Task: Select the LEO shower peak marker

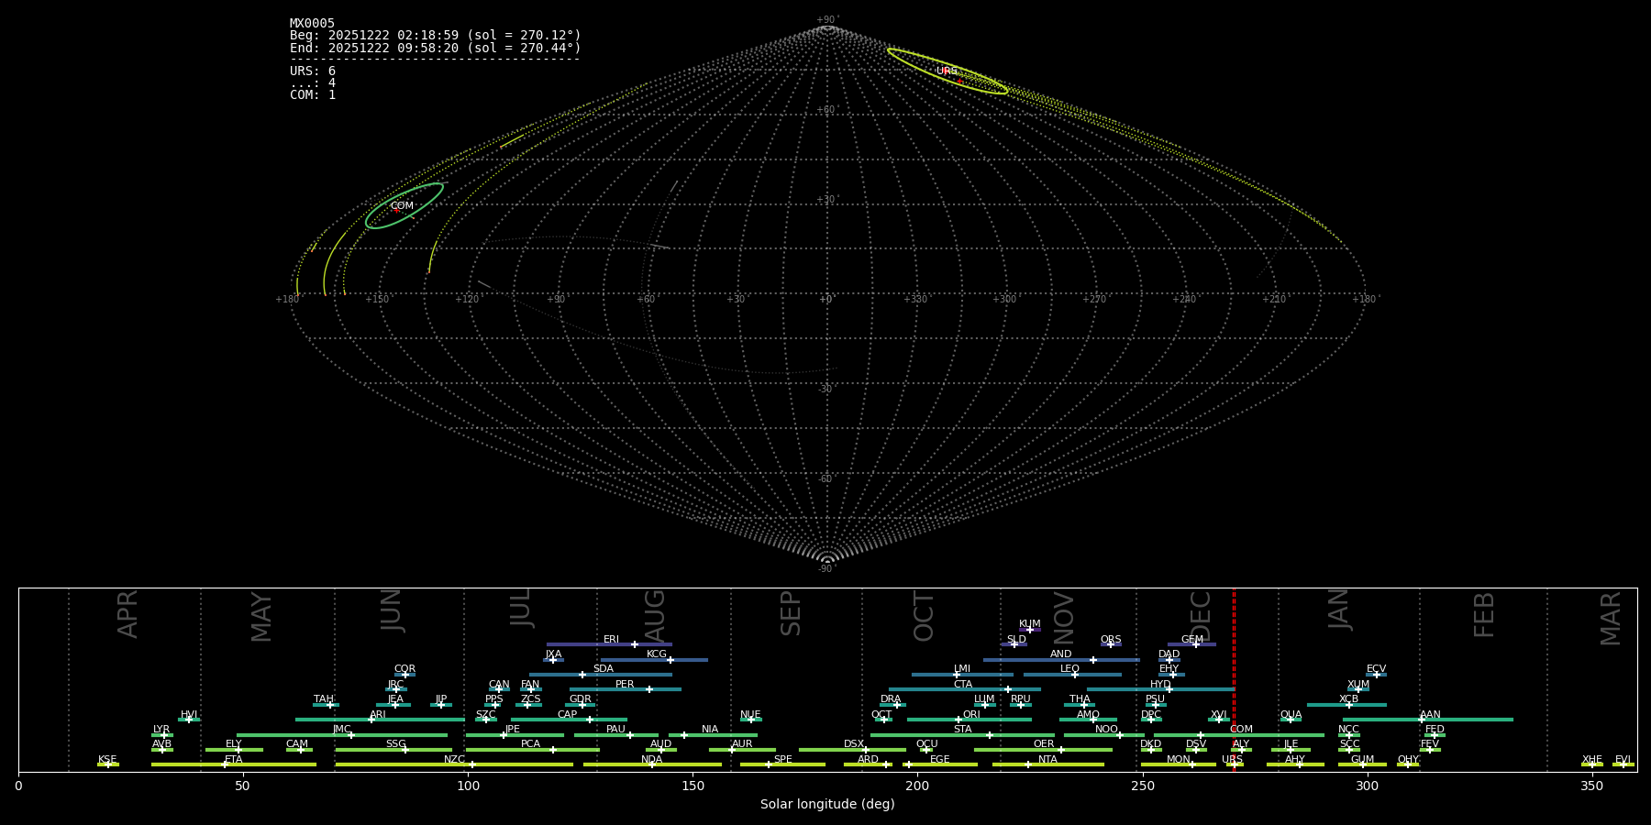Action: point(1075,675)
